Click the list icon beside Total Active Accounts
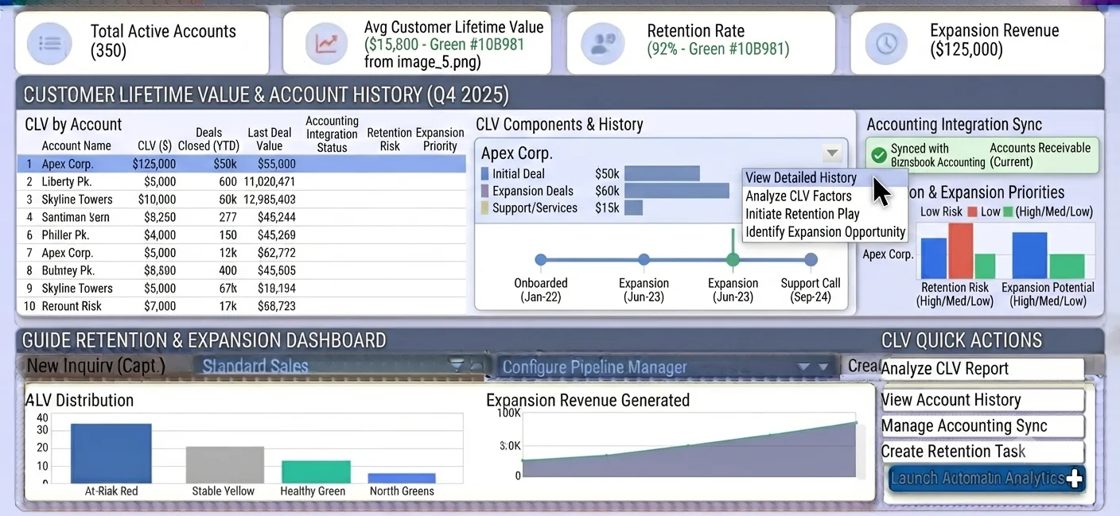 (x=49, y=44)
